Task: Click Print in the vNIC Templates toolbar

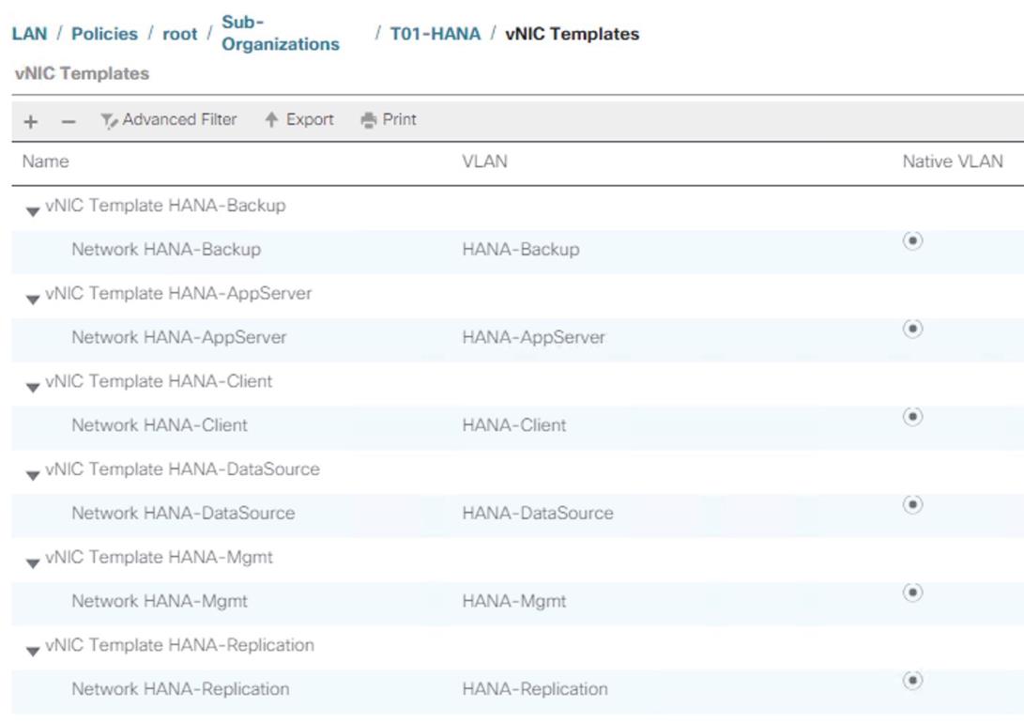Action: click(389, 119)
